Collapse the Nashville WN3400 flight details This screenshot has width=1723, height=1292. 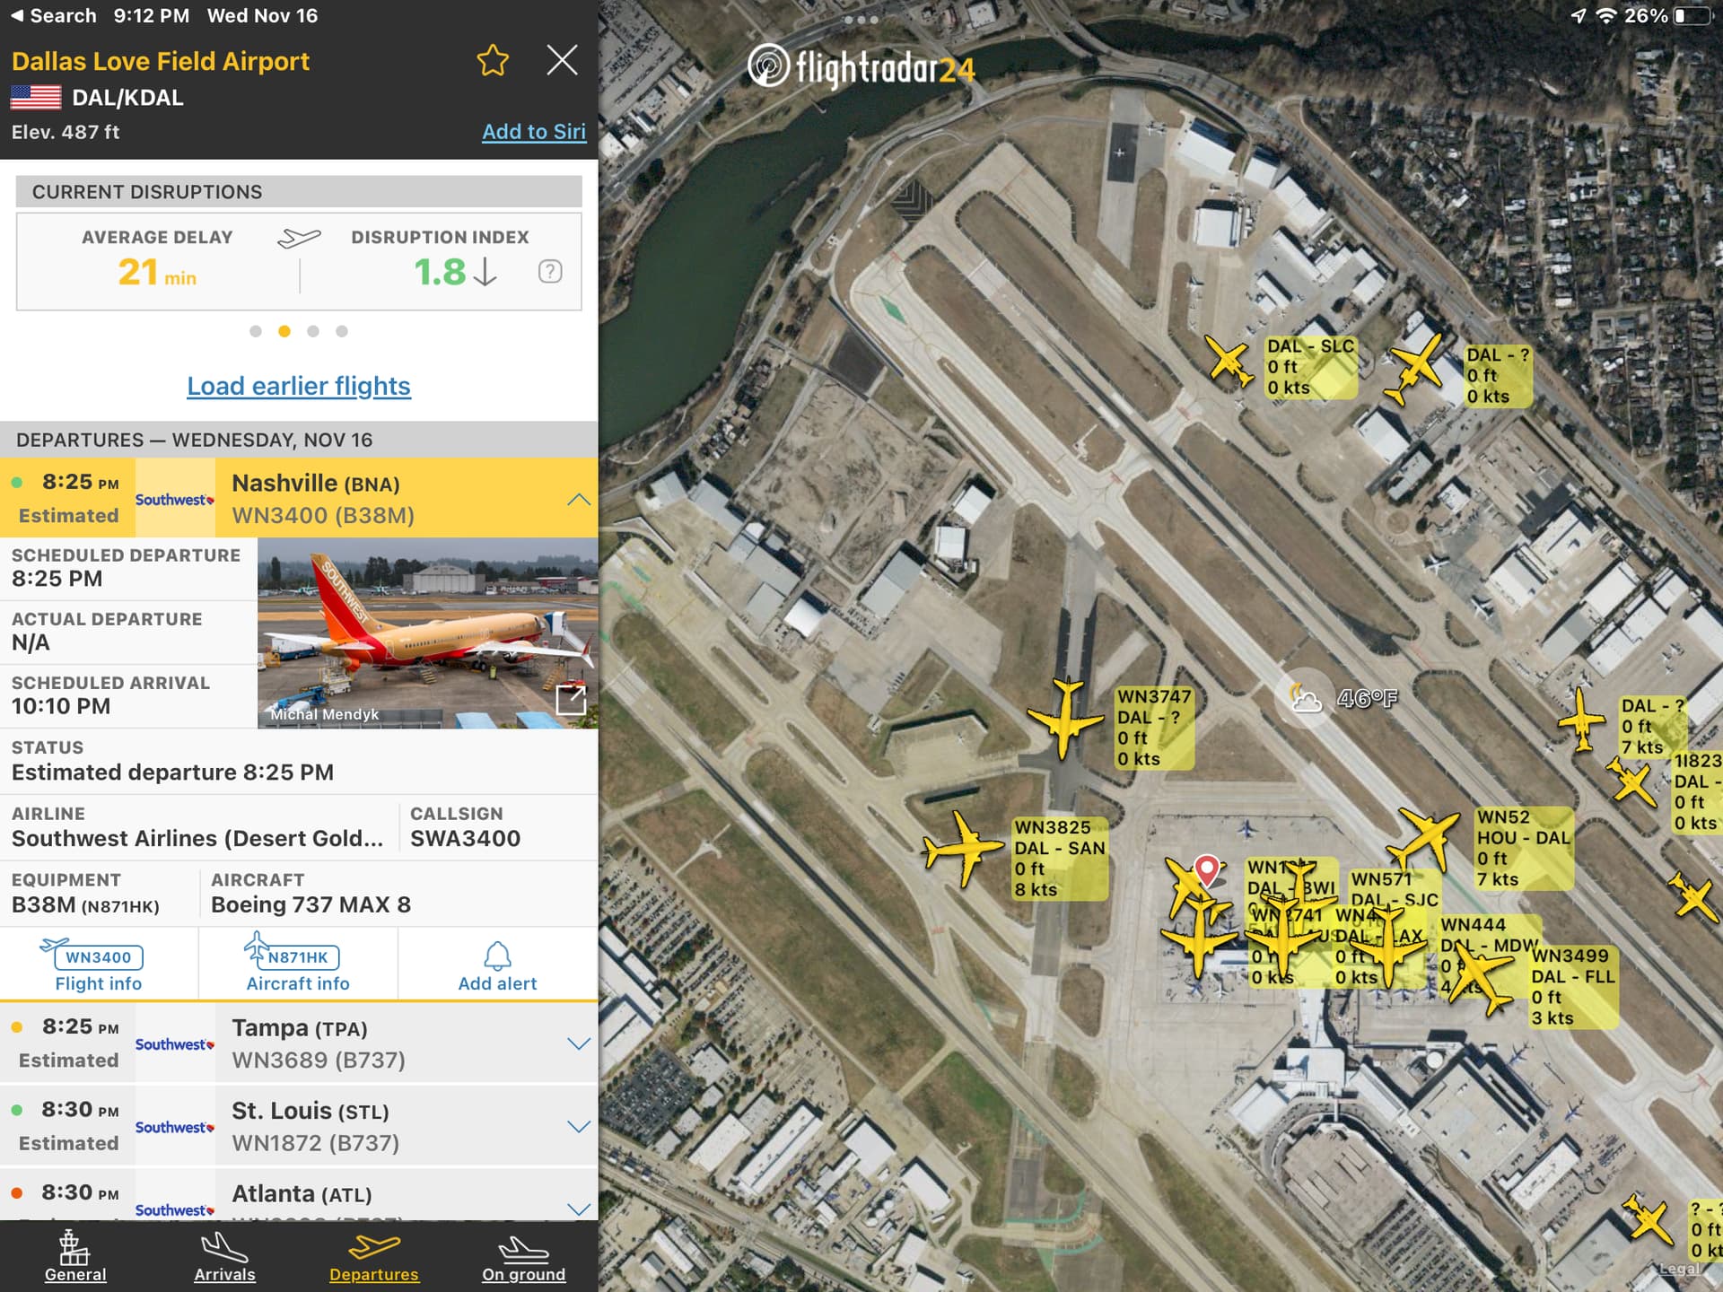[579, 499]
